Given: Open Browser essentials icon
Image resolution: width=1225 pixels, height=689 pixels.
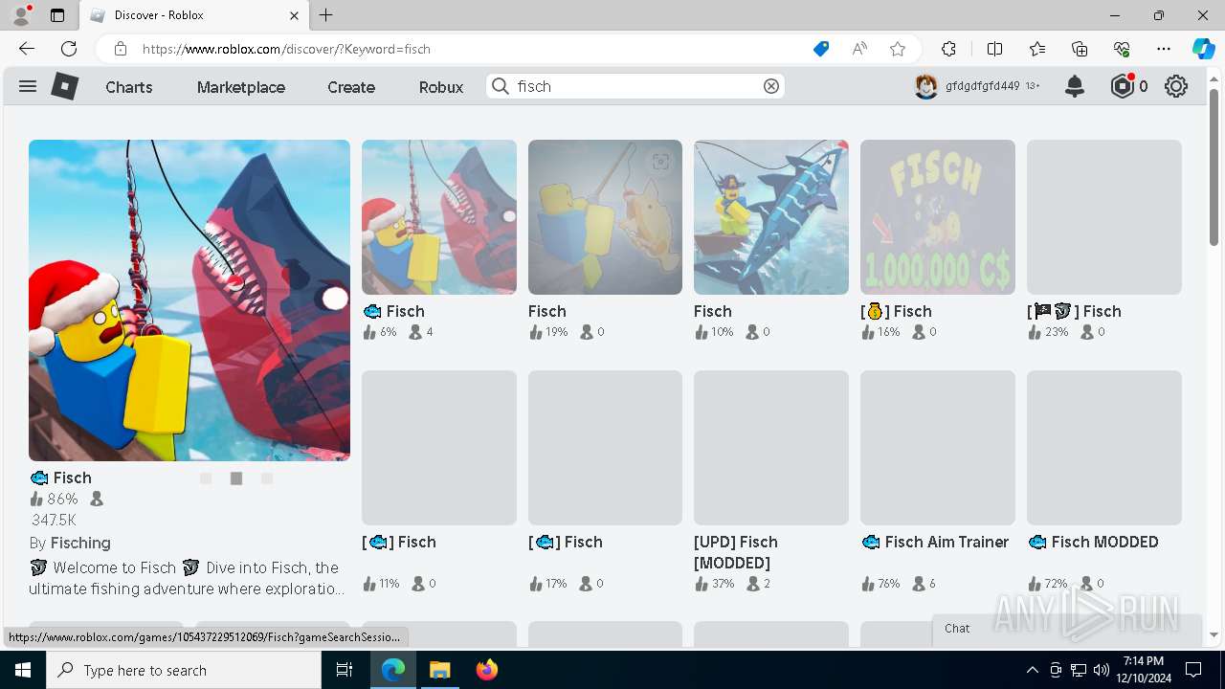Looking at the screenshot, I should click(1122, 49).
